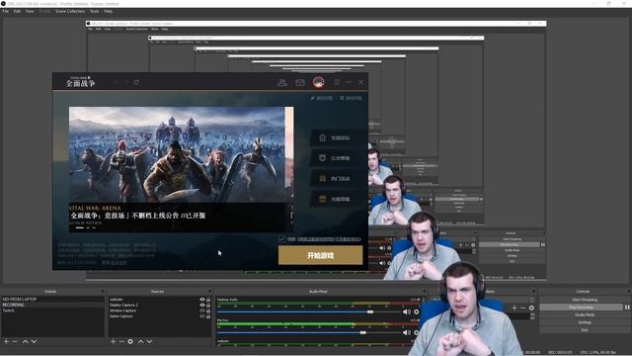Click Start Streaming button
The width and height of the screenshot is (632, 356).
[x=585, y=300]
